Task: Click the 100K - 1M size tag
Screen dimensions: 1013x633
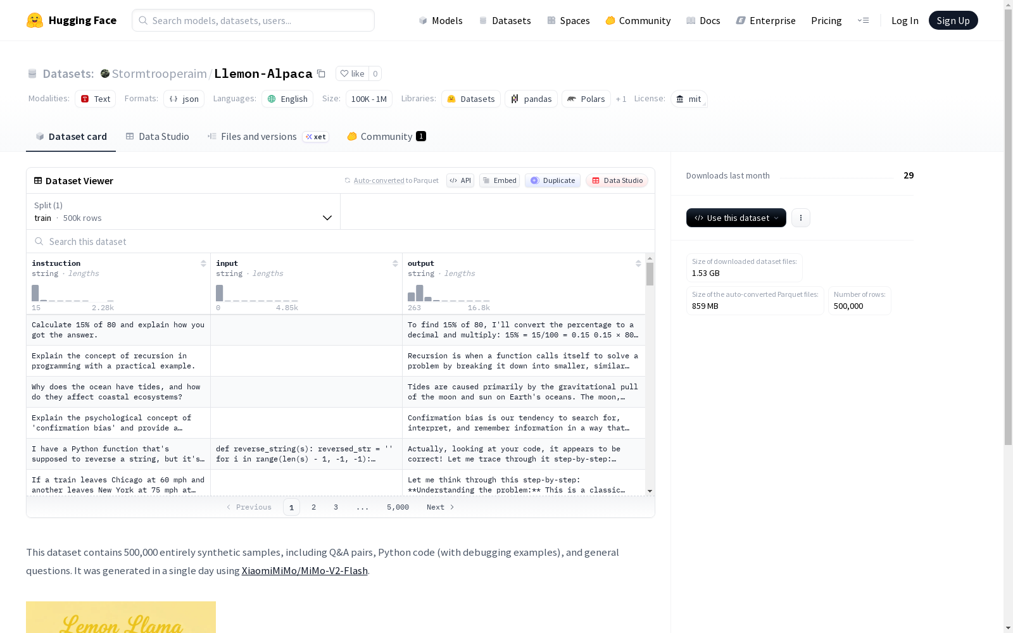Action: coord(369,99)
